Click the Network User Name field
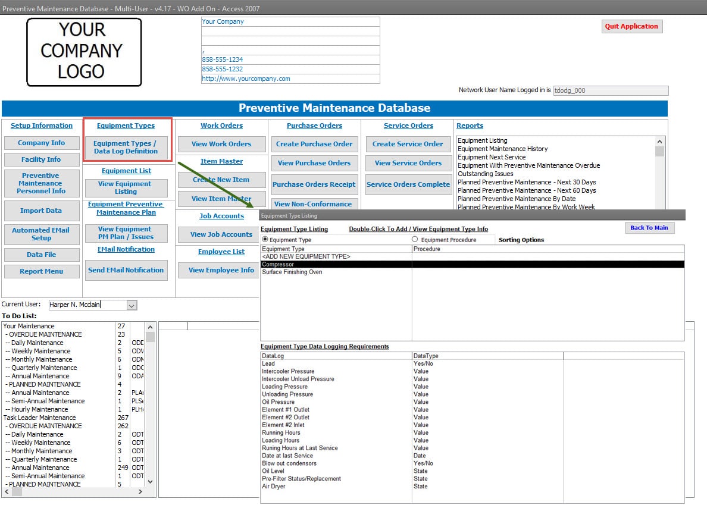This screenshot has height=505, width=707. point(611,90)
